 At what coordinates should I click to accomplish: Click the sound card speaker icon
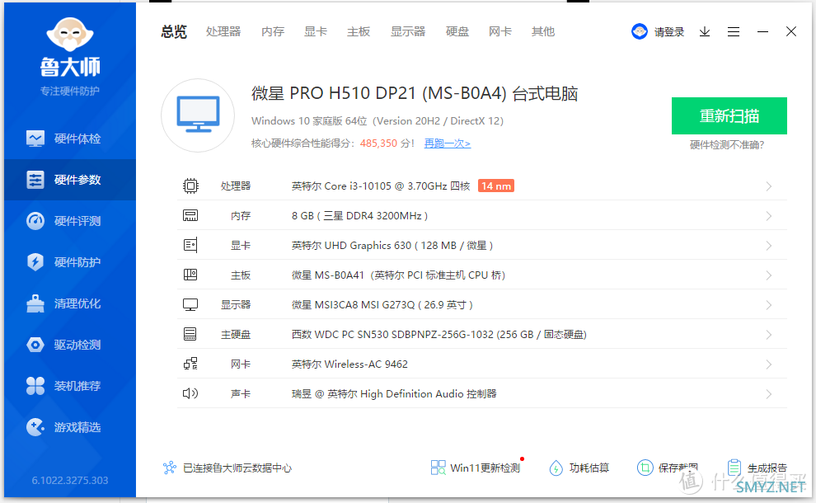click(x=190, y=393)
